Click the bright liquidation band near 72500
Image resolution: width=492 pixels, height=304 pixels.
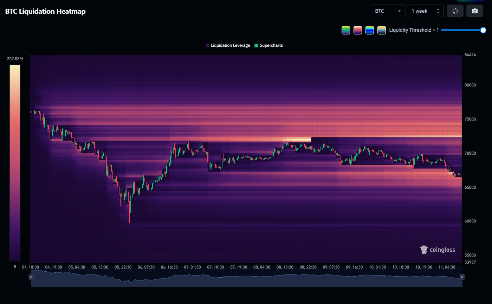299,139
